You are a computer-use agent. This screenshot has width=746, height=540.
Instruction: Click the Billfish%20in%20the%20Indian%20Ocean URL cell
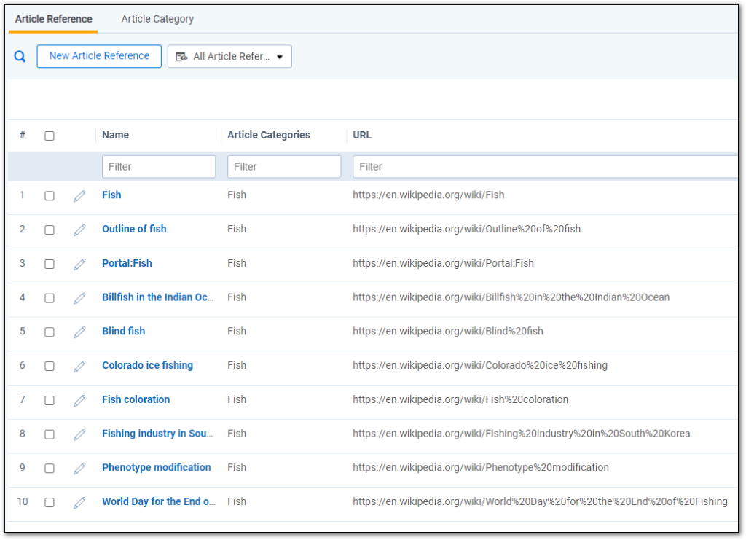coord(511,297)
